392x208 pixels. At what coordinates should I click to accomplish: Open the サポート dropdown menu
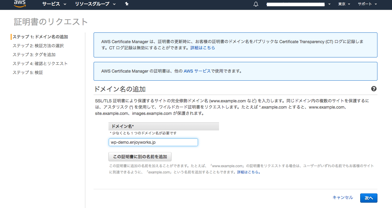coord(367,4)
